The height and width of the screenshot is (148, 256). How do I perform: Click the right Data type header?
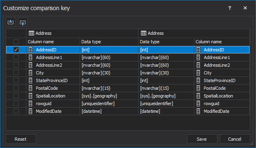click(x=166, y=42)
